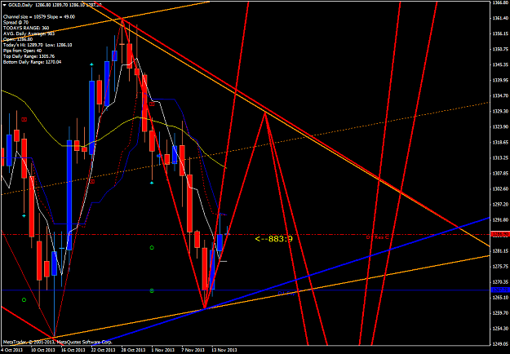510x354 pixels.
Task: Click the 1270.35 price axis label
Action: 500,282
